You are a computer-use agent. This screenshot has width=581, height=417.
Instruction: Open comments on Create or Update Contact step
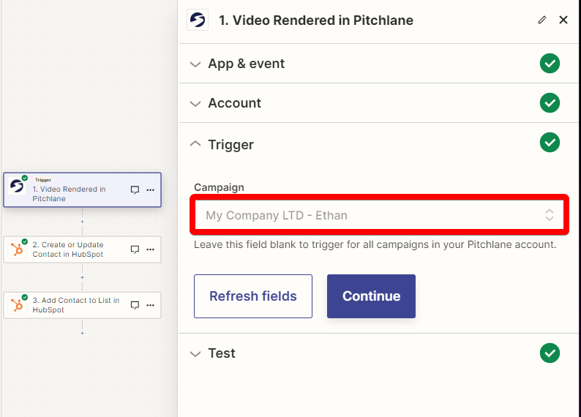(x=135, y=249)
